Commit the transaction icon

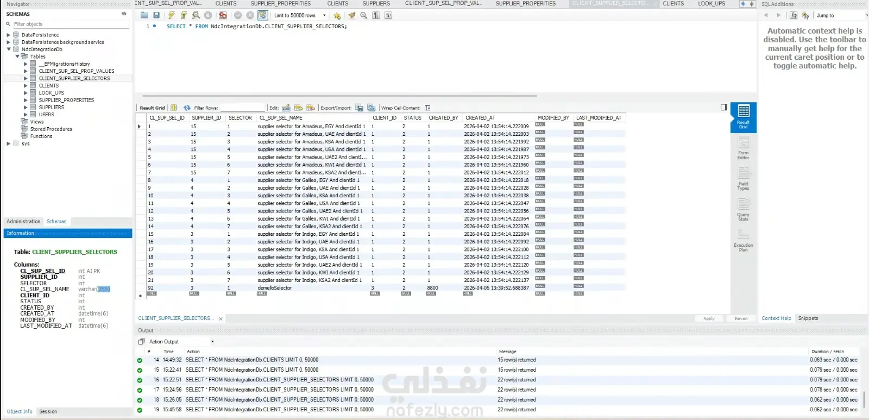(x=238, y=15)
